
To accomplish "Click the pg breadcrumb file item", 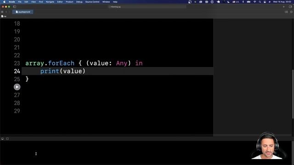I will tap(4, 16).
